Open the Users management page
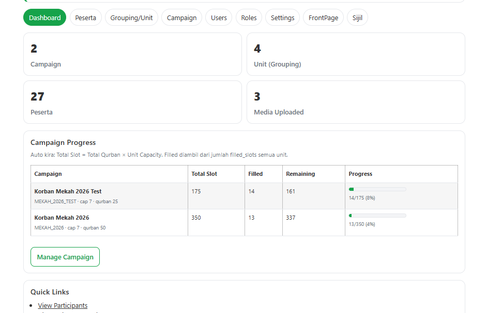Screen dimensions: 502x313 coord(218,17)
